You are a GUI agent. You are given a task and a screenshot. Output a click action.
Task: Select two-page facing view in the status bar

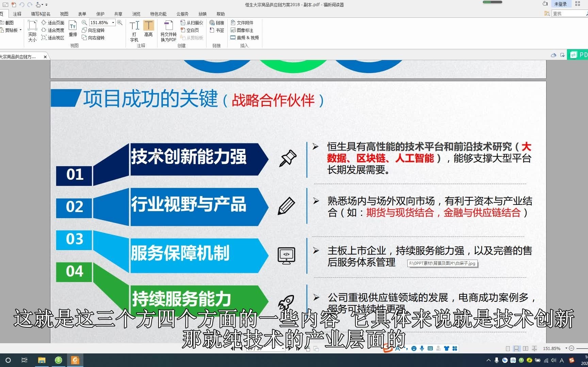tap(525, 348)
